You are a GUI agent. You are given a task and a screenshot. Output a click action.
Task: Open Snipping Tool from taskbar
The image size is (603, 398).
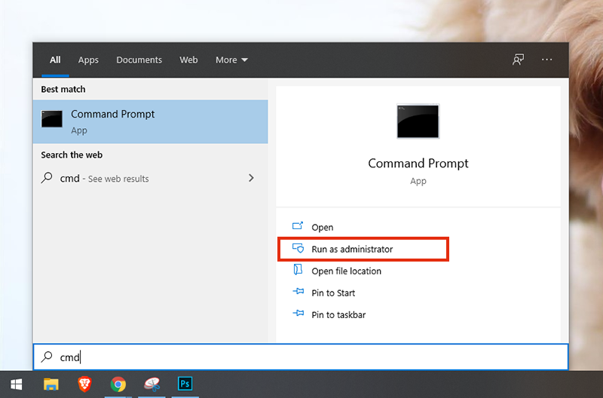tap(152, 384)
